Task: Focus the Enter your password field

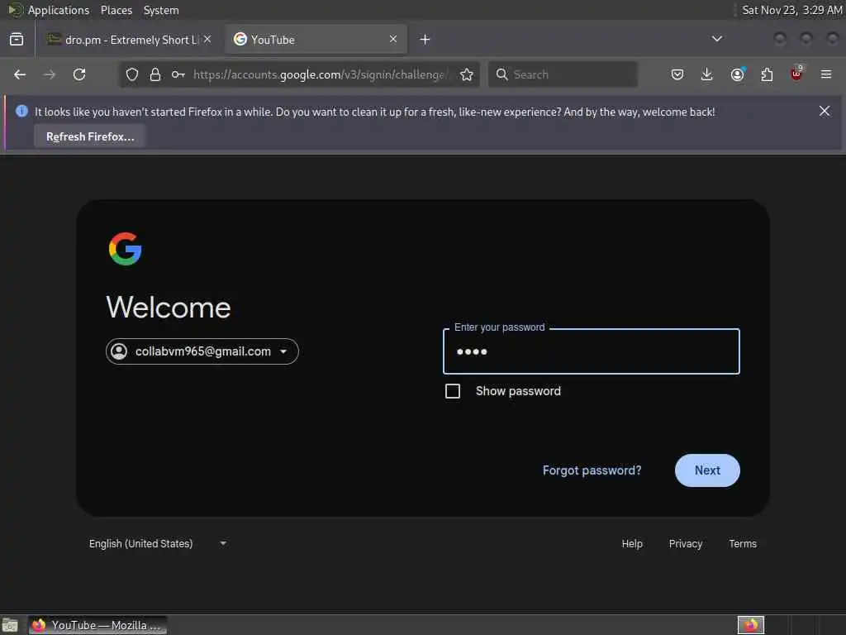Action: tap(591, 351)
